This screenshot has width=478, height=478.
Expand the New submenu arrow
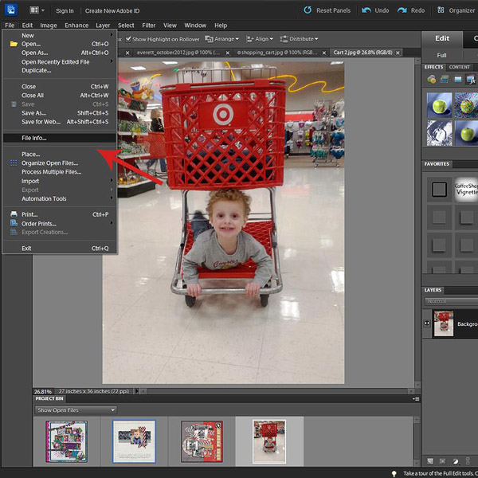[x=112, y=35]
